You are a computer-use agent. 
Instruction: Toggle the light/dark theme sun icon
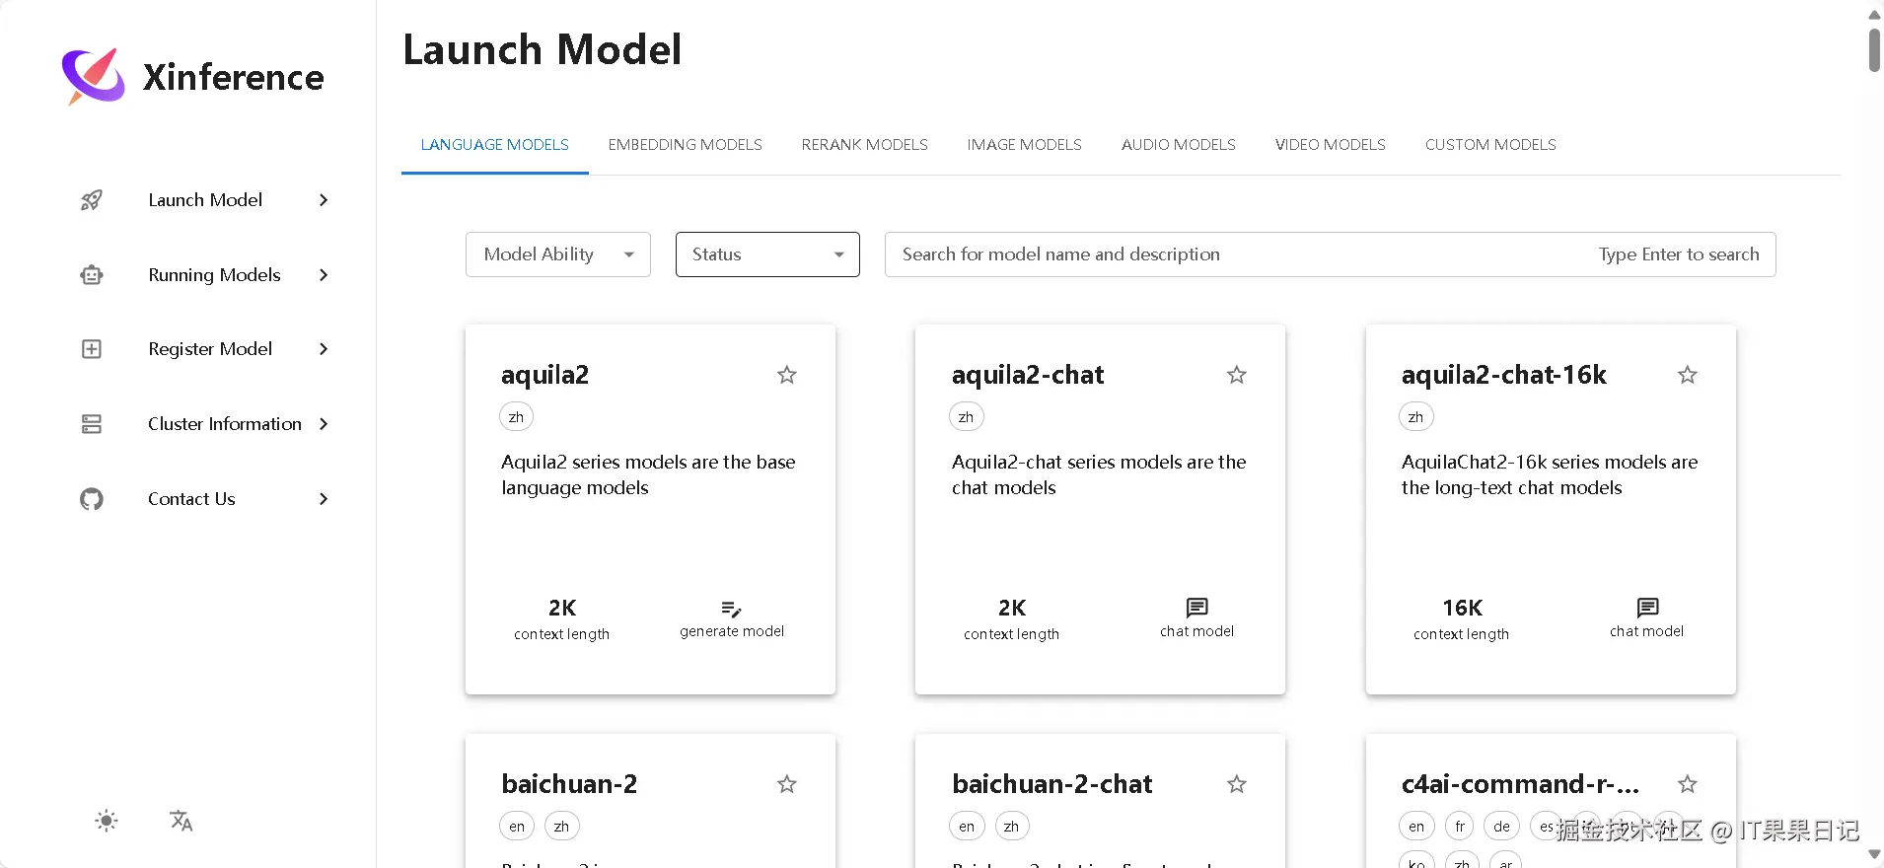107,821
